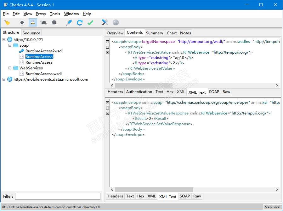Screen dimensions: 283x211
Task: Collapse the http://10.0.0.221 host node
Action: point(4,40)
